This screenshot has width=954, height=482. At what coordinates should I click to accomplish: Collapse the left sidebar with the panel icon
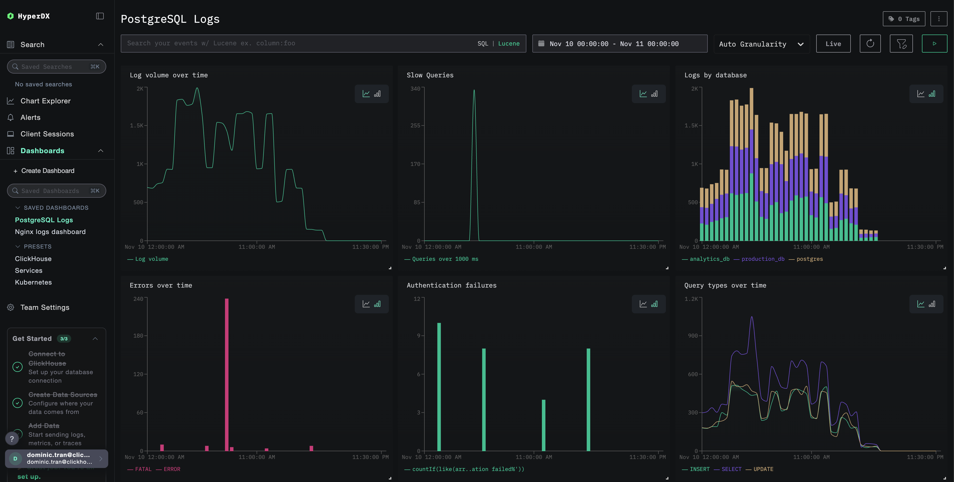pyautogui.click(x=100, y=16)
